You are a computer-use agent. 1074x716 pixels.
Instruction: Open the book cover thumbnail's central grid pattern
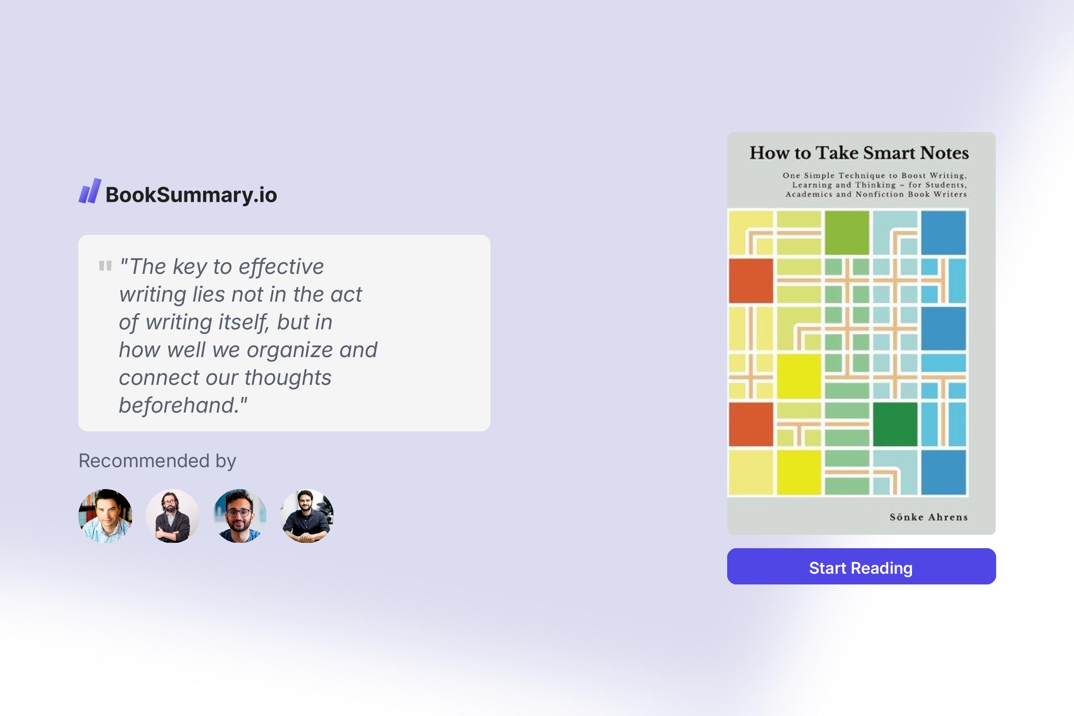click(848, 353)
